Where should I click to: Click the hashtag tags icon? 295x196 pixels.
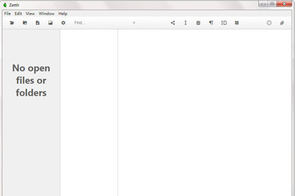237,23
